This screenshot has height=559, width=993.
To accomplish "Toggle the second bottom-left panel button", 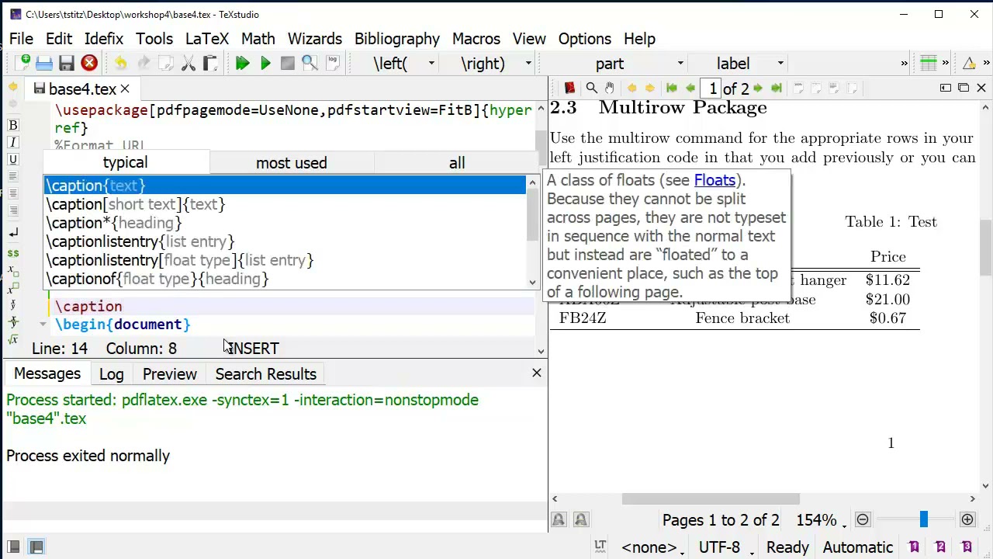I will pos(36,547).
